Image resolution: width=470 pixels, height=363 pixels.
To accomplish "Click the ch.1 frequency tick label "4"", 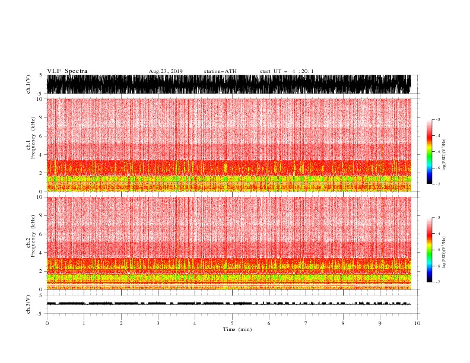I will click(x=42, y=155).
